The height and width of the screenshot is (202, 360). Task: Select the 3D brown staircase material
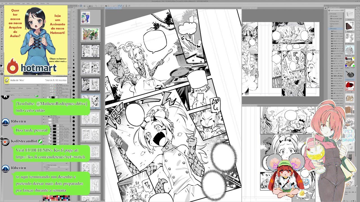pyautogui.click(x=350, y=26)
